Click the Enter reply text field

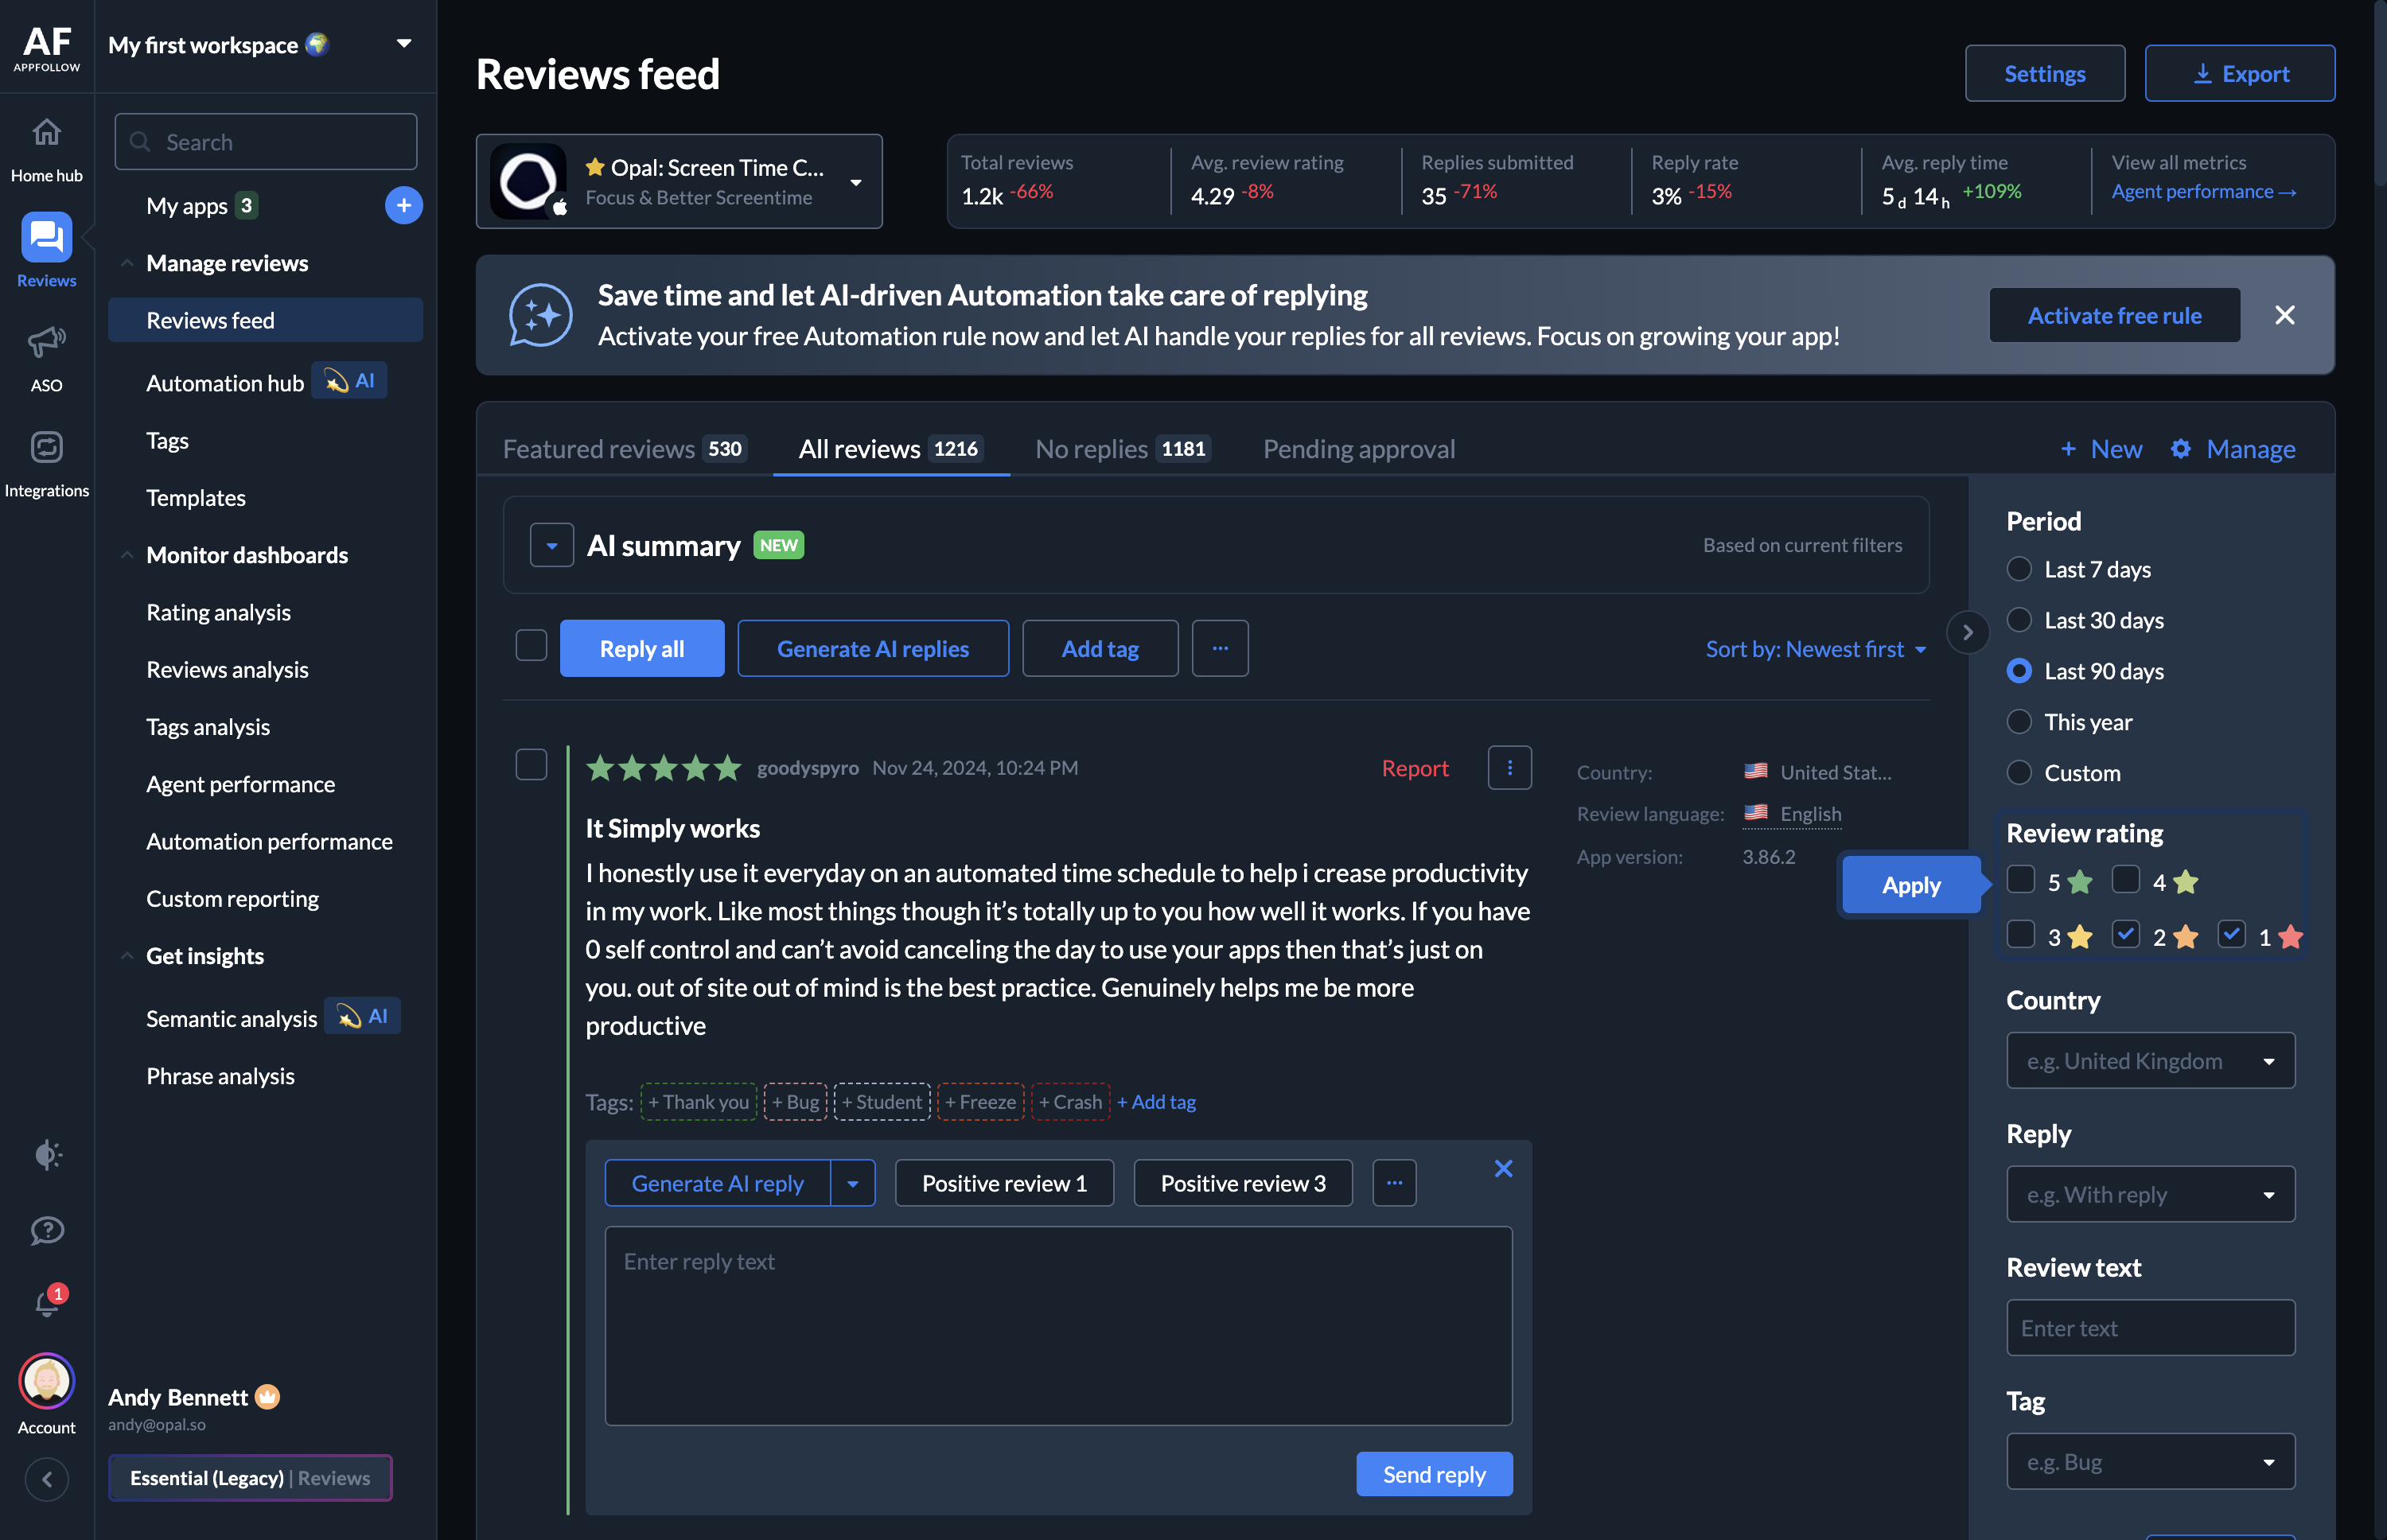coord(1058,1325)
